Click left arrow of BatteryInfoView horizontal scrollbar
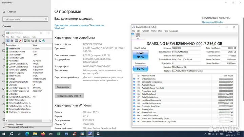Image resolution: width=244 pixels, height=137 pixels. click(x=6, y=121)
